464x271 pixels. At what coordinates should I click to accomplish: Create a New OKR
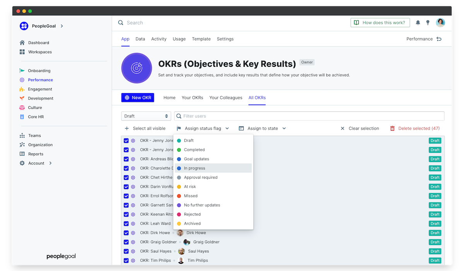point(138,98)
